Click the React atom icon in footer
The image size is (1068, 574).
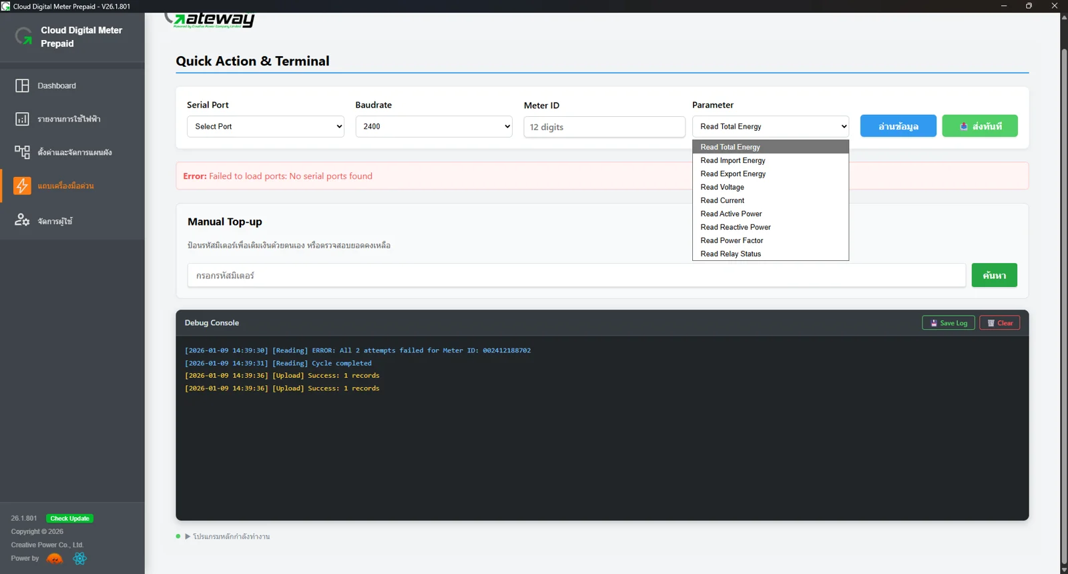pos(80,559)
